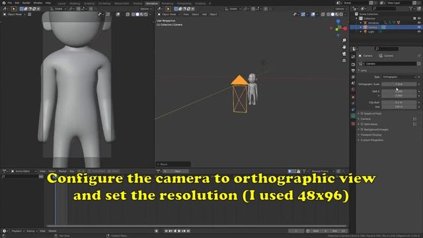This screenshot has height=238, width=423.
Task: Open the View menu in center viewport header
Action: click(x=186, y=15)
